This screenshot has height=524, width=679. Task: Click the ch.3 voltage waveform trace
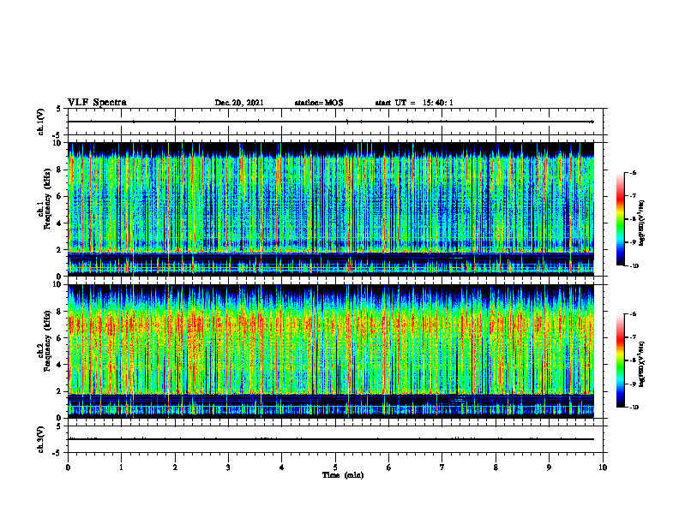[x=331, y=439]
